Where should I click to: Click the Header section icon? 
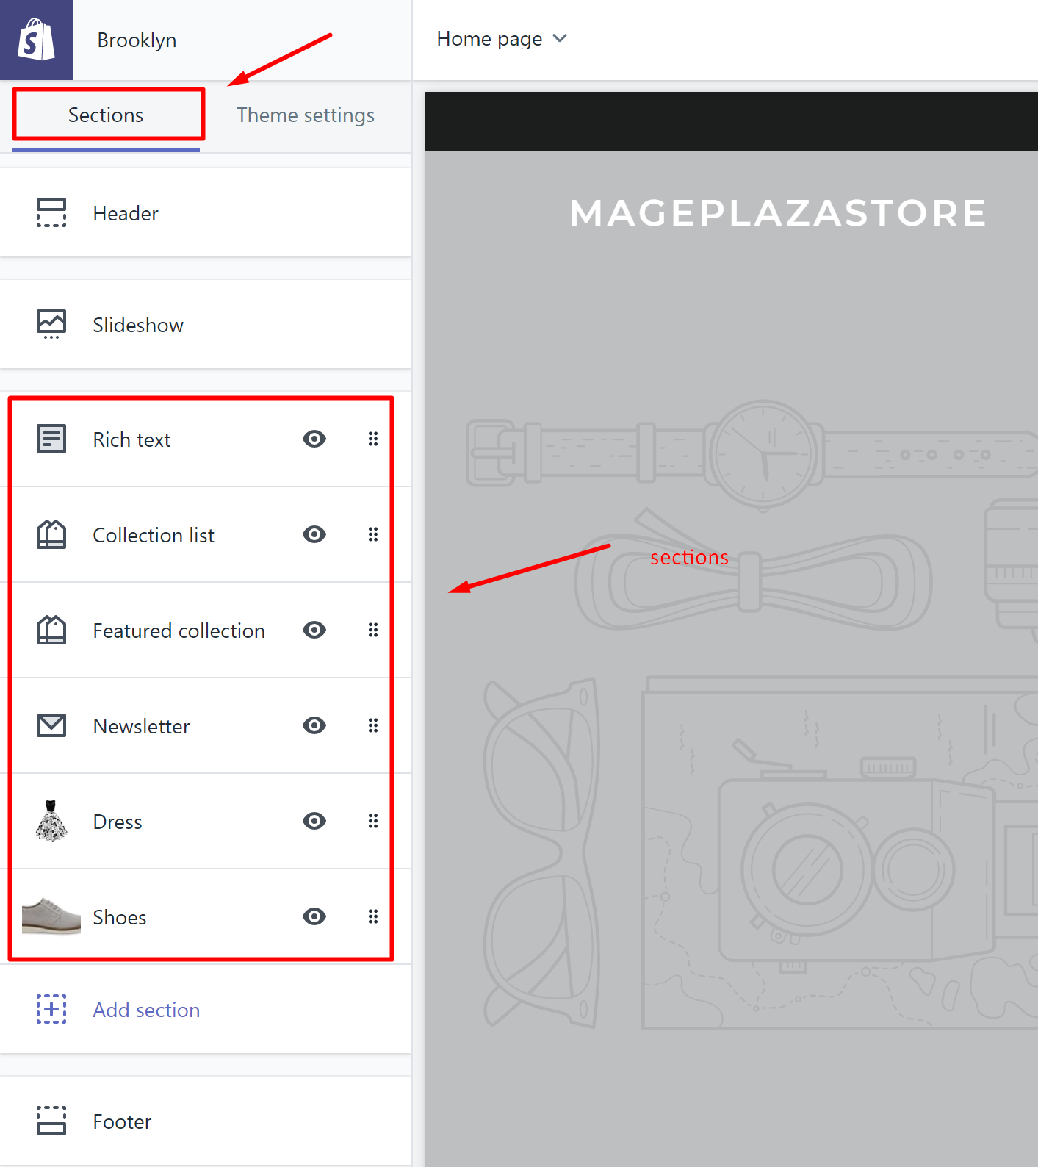click(x=51, y=213)
